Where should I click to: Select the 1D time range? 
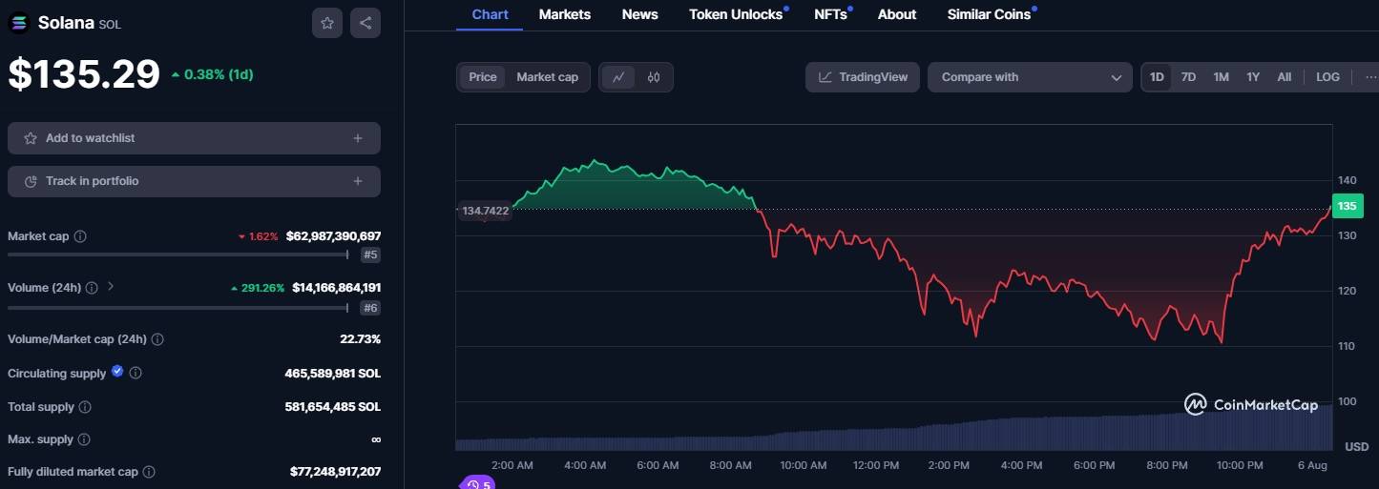click(x=1157, y=77)
